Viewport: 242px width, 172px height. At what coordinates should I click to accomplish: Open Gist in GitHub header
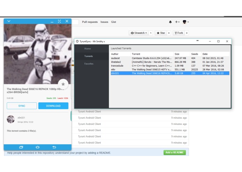[114, 22]
